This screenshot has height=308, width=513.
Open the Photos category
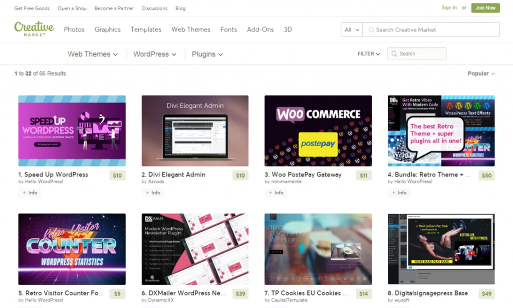tap(74, 29)
